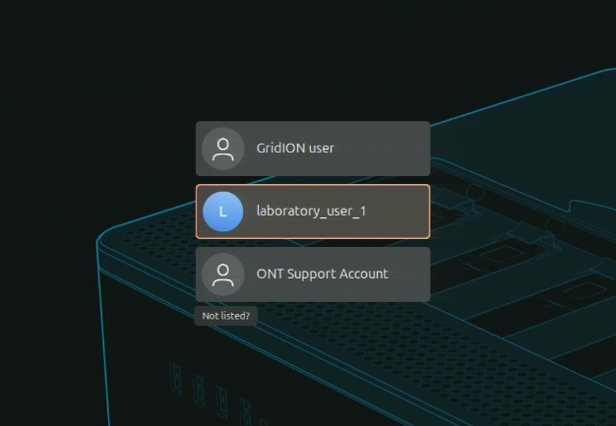Click the blue 'L' avatar icon
The image size is (616, 426).
(x=222, y=212)
